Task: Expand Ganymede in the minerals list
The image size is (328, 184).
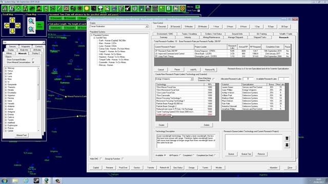Action: coord(6,84)
